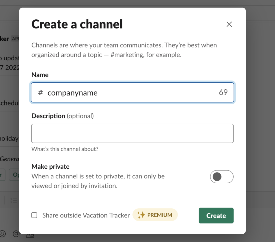Click the ordered list icon
The image size is (275, 242).
click(x=13, y=200)
